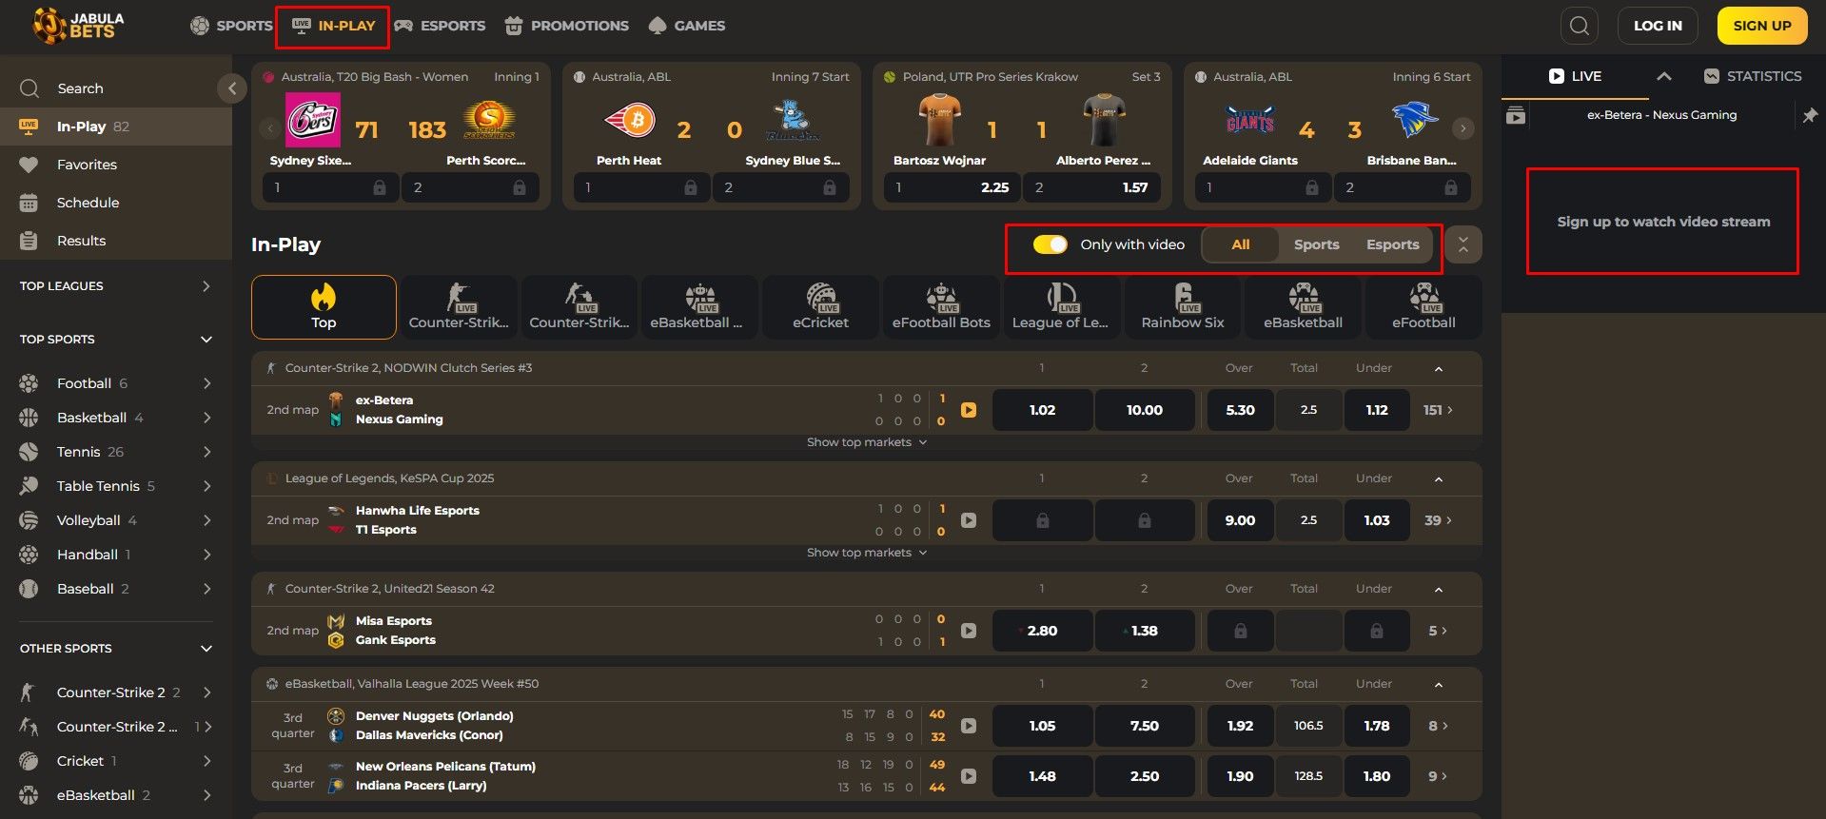Select the eFootball category tile
Screen dimensions: 1826x819
pyautogui.click(x=1423, y=307)
